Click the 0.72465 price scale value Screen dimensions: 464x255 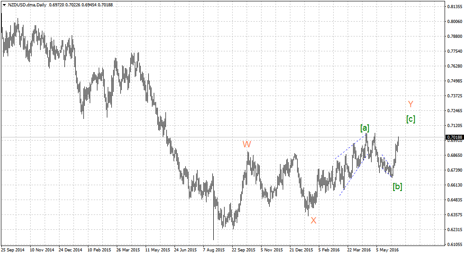coord(455,111)
